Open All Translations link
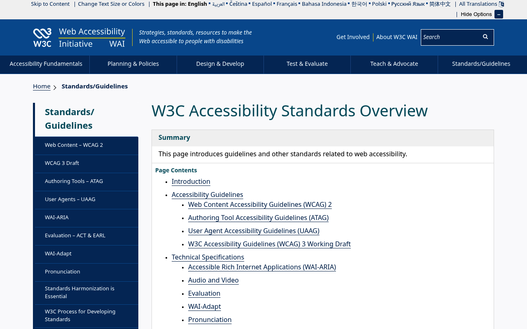The height and width of the screenshot is (329, 527). 478,4
